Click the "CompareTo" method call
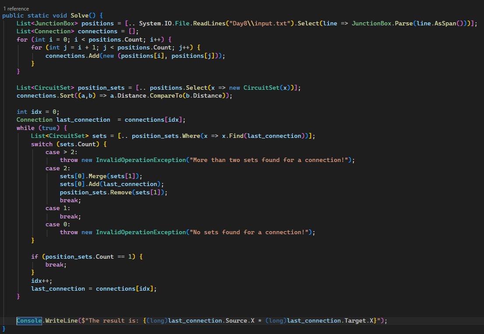Screen dimensions: 484x334 pos(166,95)
